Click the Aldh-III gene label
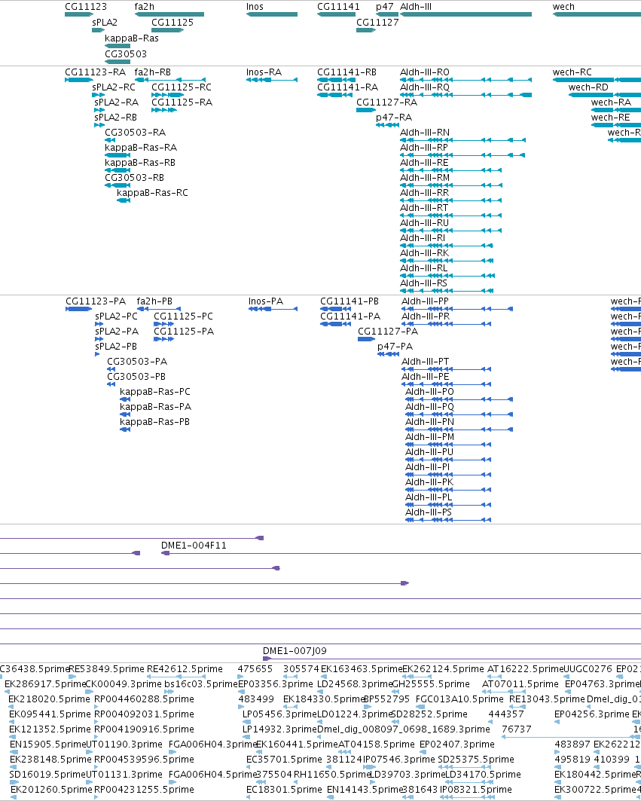Image resolution: width=641 pixels, height=801 pixels. tap(415, 7)
